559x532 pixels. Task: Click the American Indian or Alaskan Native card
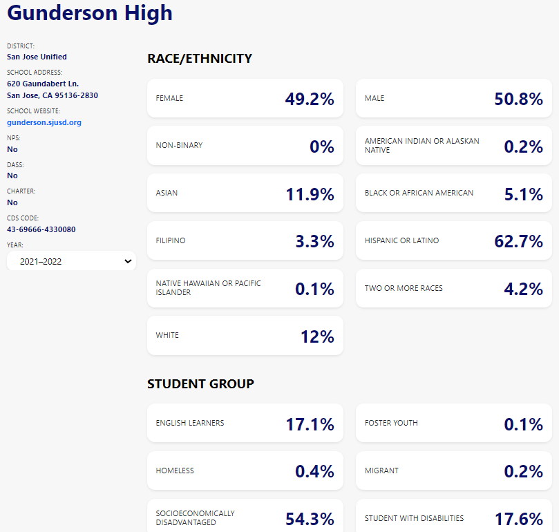[453, 146]
